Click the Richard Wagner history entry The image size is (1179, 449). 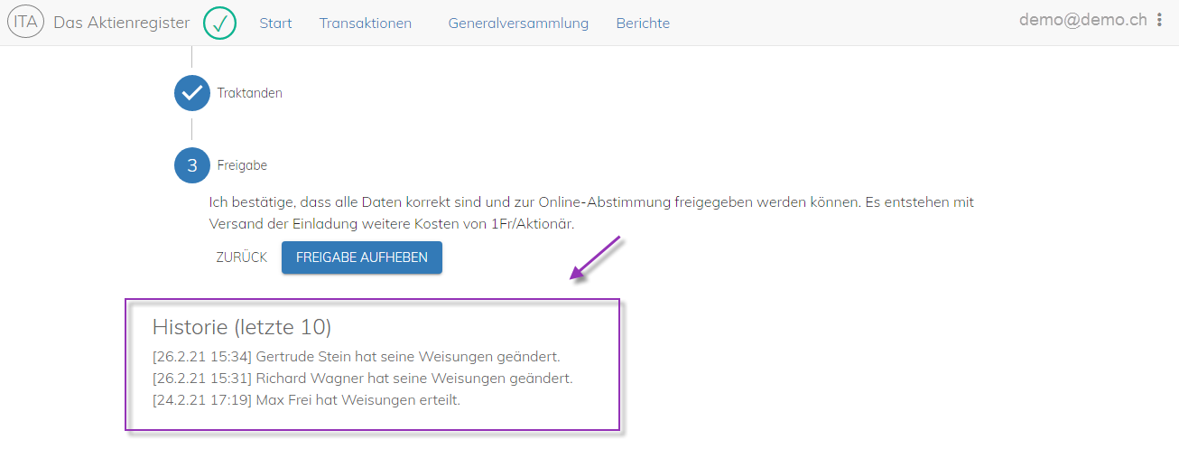click(362, 379)
